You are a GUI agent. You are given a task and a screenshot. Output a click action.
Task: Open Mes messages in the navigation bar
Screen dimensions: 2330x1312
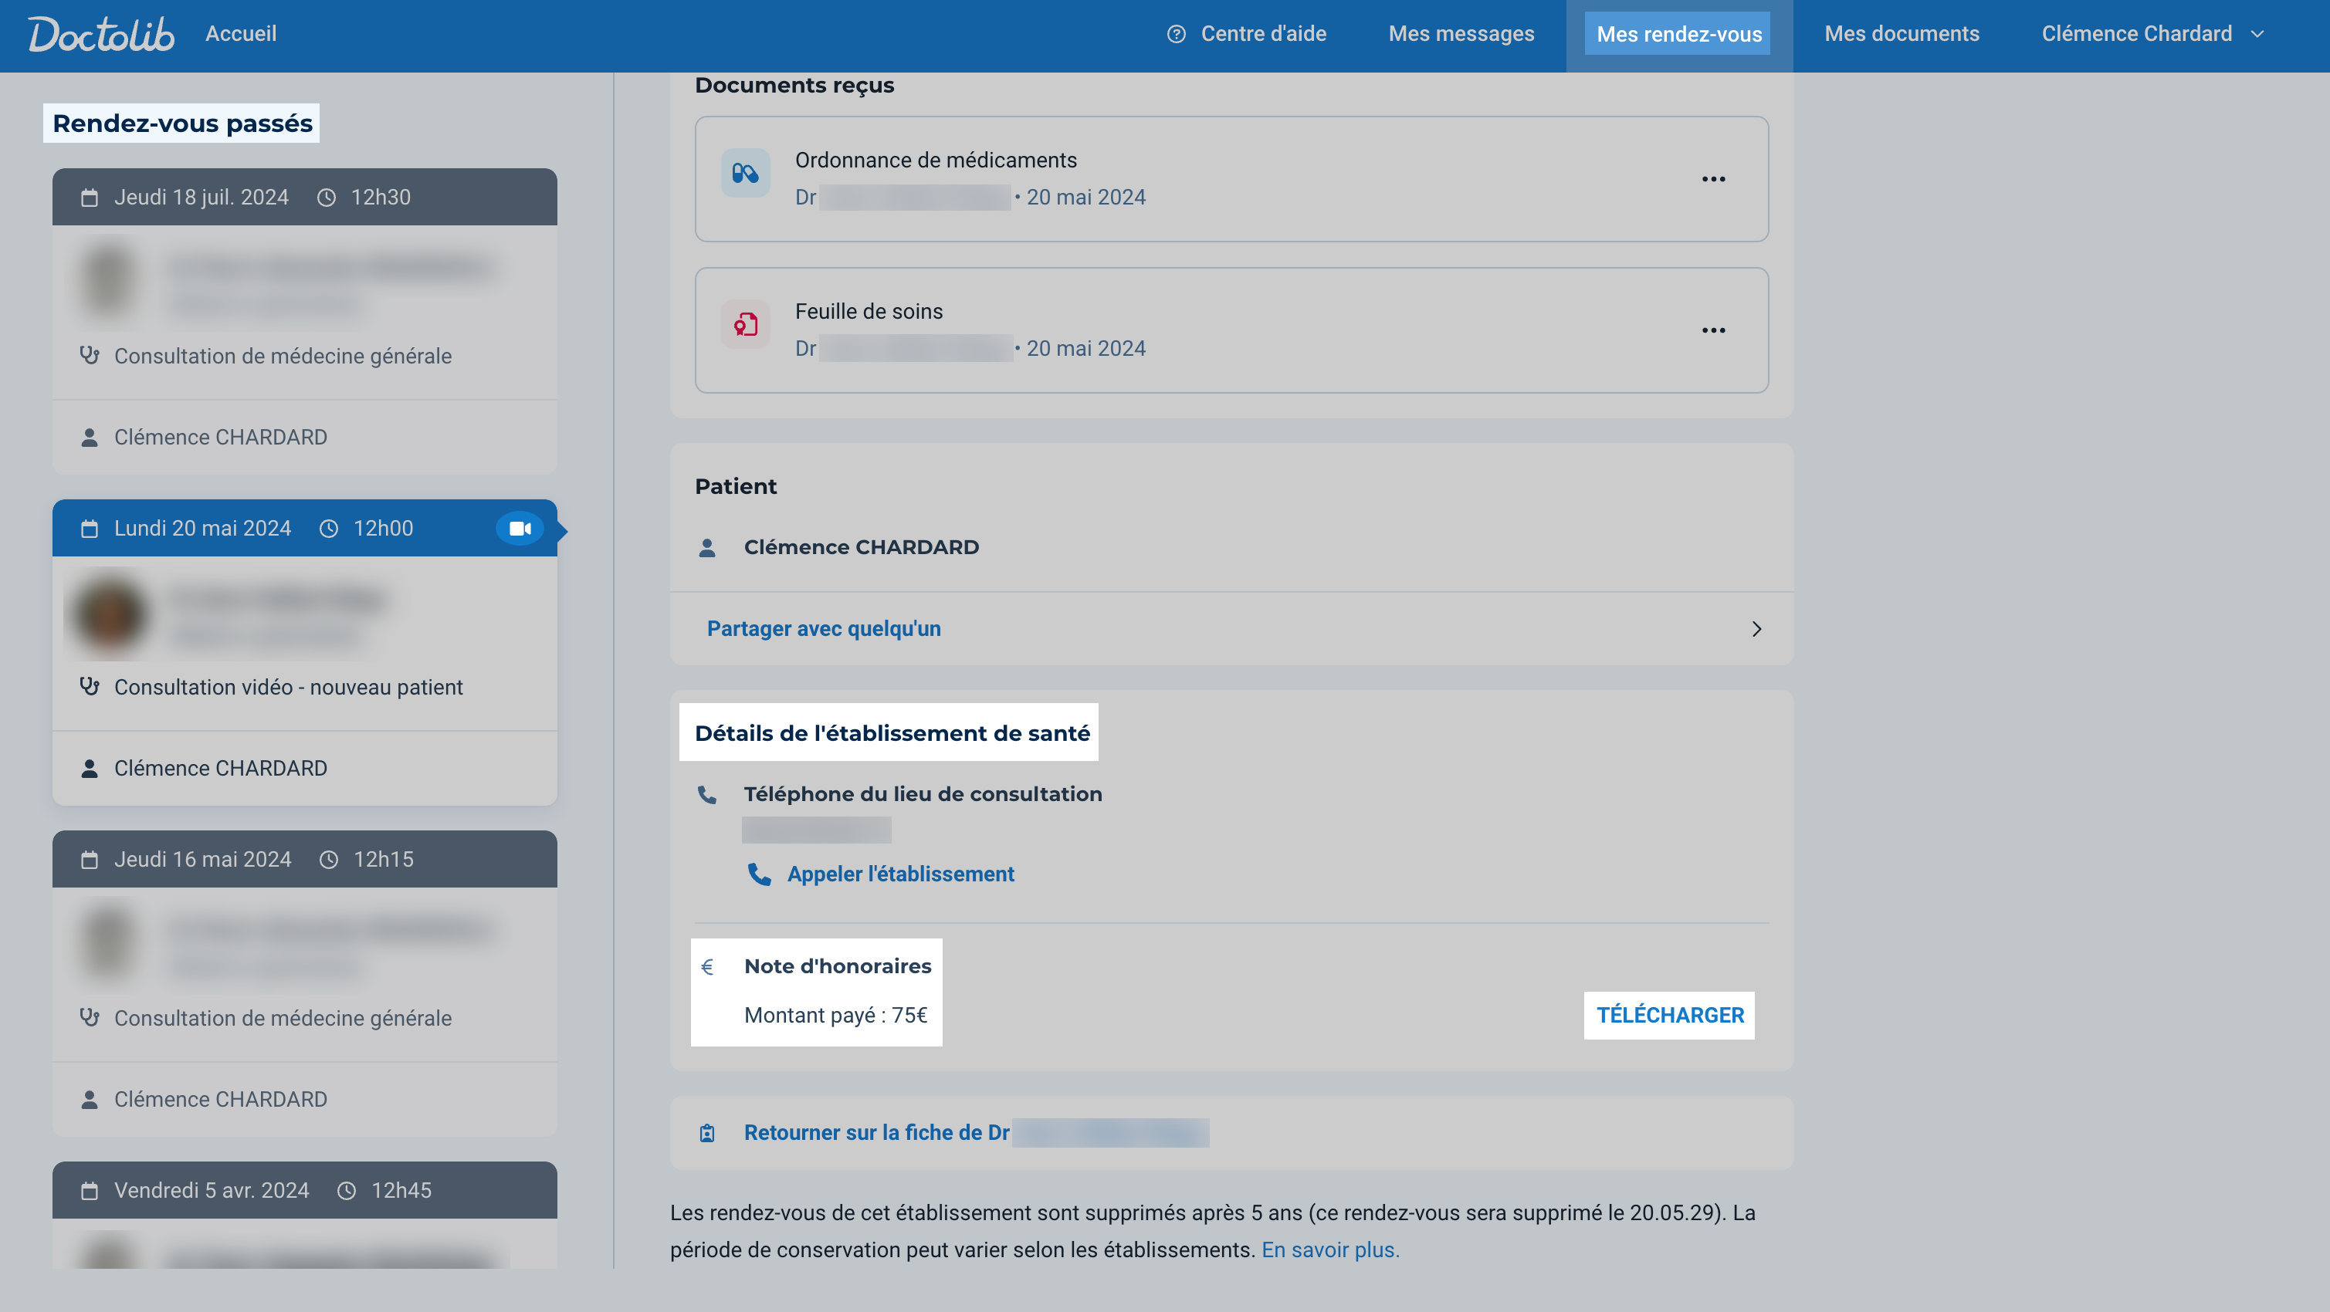coord(1461,35)
